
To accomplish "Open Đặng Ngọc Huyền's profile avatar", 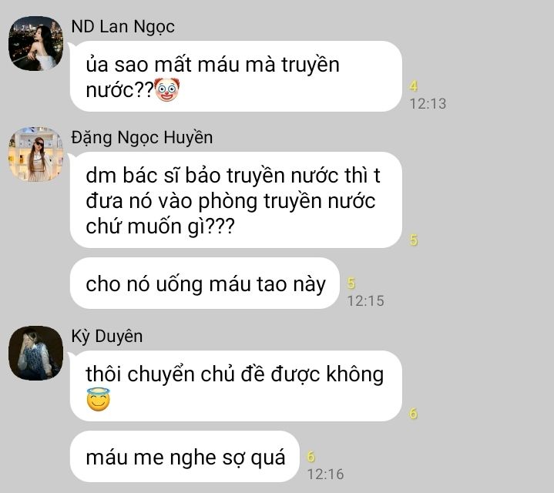I will coord(35,154).
